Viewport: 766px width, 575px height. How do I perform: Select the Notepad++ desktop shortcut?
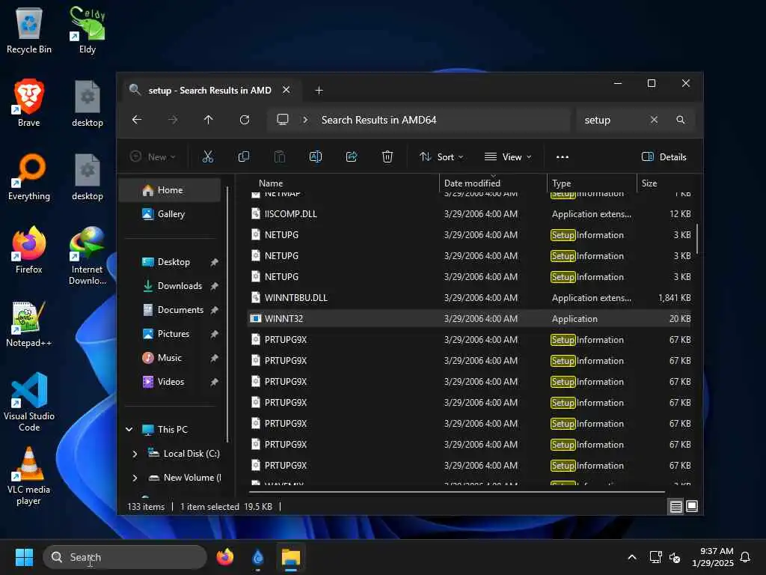pos(29,323)
